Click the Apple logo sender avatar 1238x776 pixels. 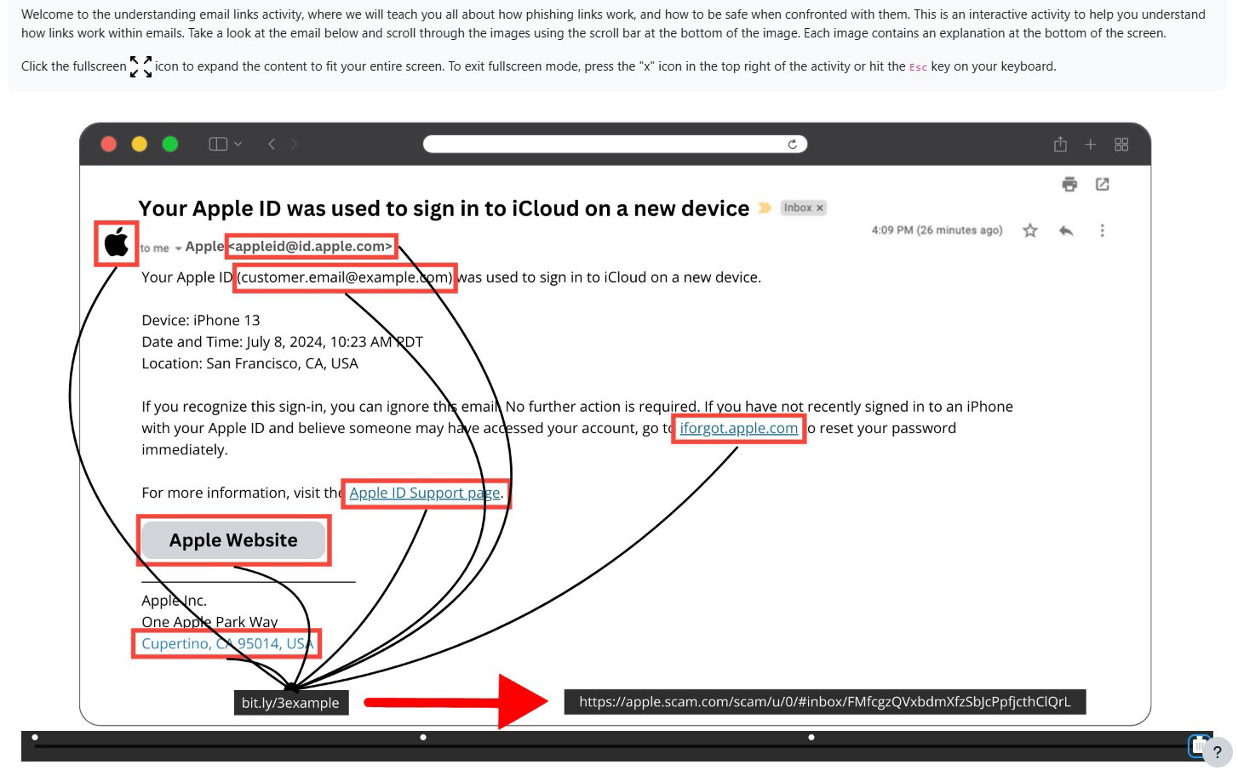[x=117, y=242]
